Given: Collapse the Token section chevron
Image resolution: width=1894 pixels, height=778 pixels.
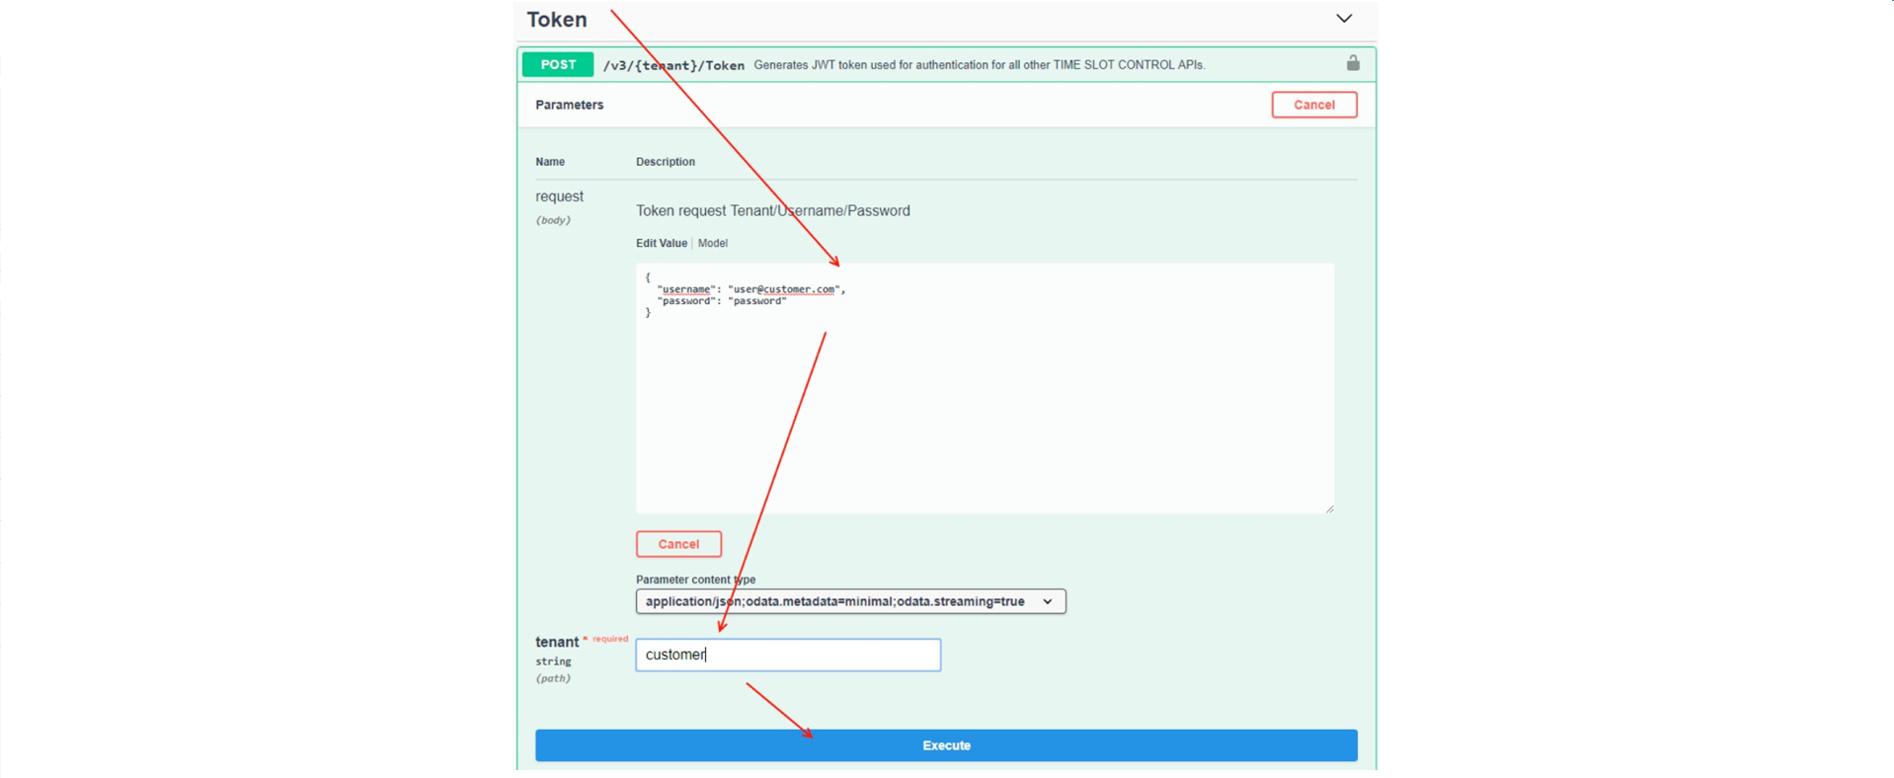Looking at the screenshot, I should (x=1343, y=19).
